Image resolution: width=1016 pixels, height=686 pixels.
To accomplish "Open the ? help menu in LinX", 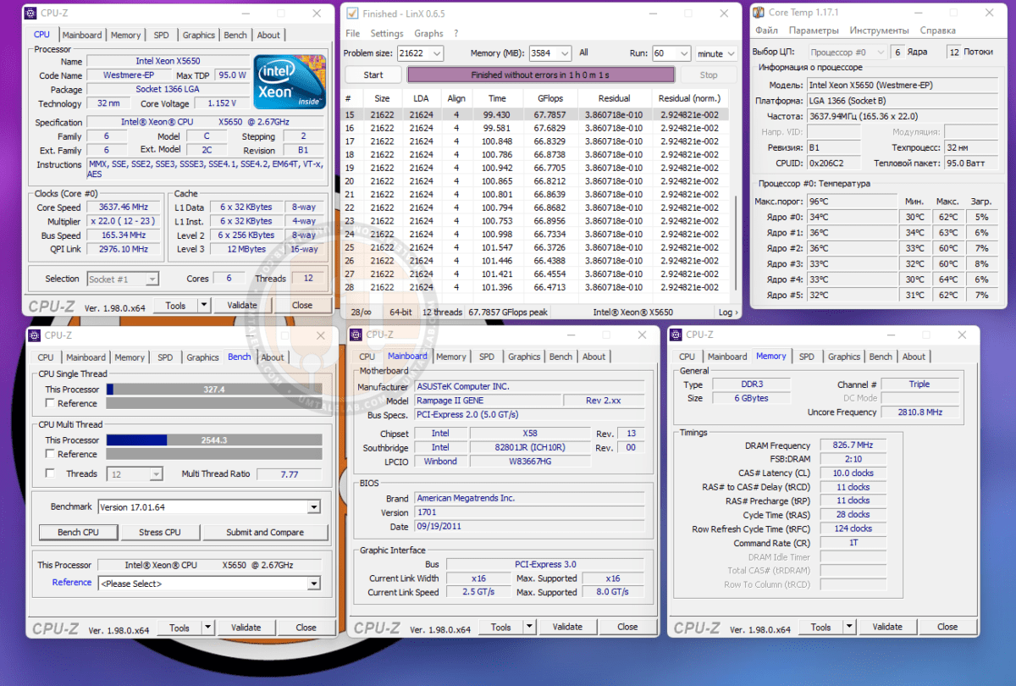I will [456, 34].
